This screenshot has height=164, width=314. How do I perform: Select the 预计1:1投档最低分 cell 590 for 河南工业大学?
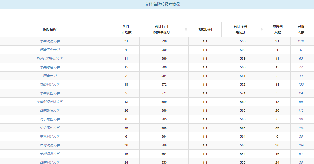[x=164, y=50]
